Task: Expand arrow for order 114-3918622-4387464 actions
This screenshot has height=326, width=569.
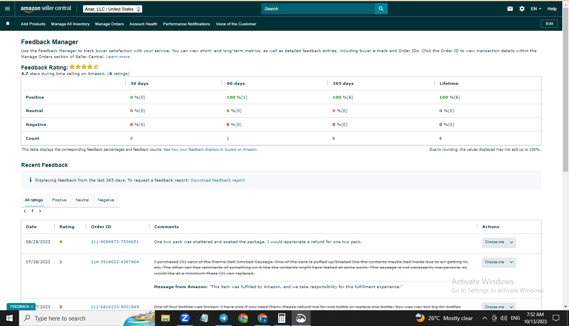Action: click(x=511, y=262)
